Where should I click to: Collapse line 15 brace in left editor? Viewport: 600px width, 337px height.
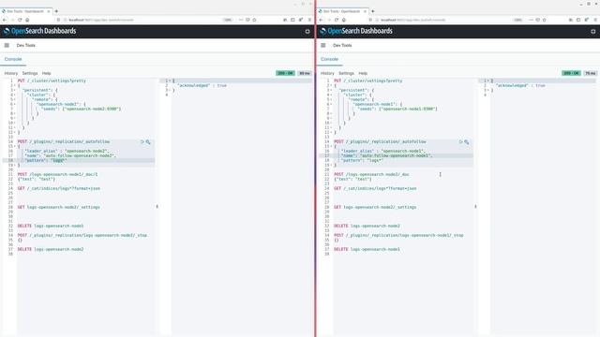click(15, 146)
